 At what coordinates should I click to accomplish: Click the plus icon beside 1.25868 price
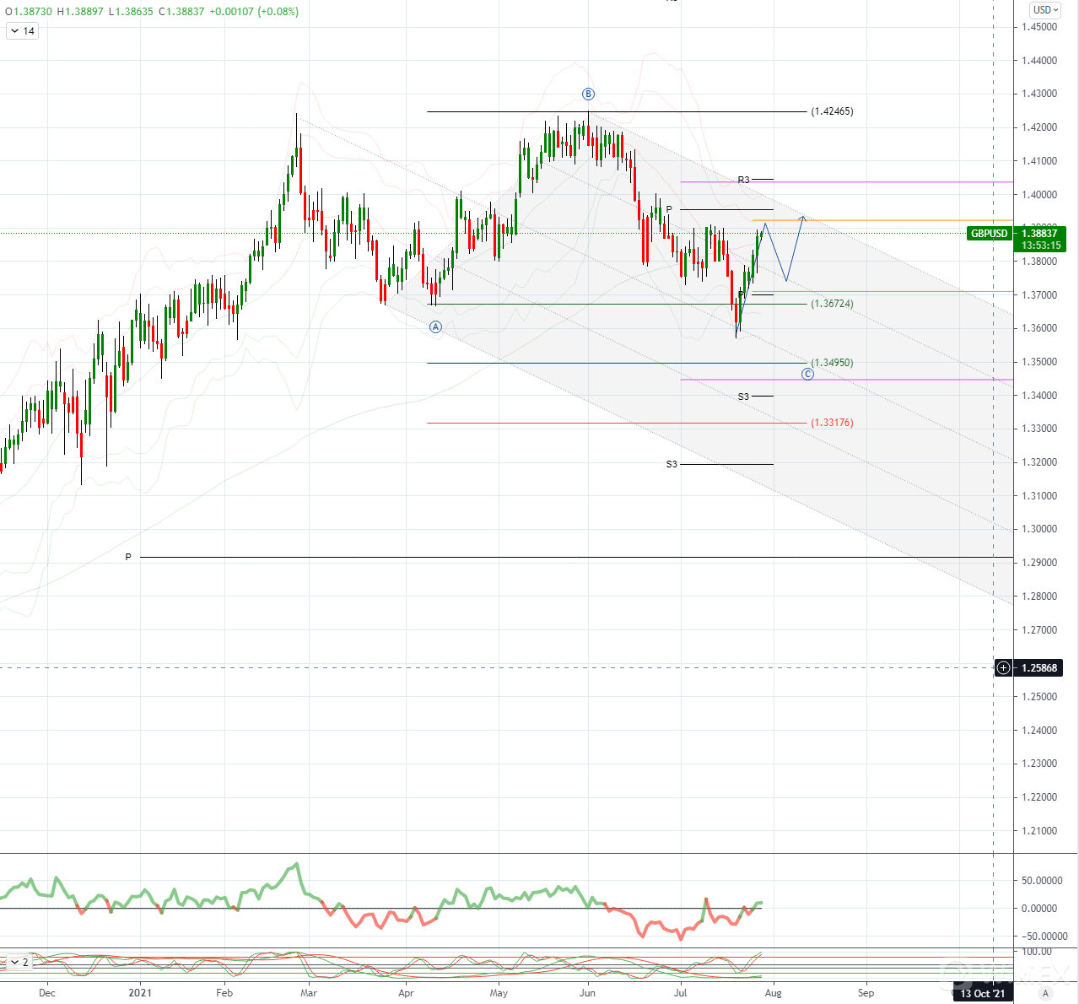point(1003,668)
